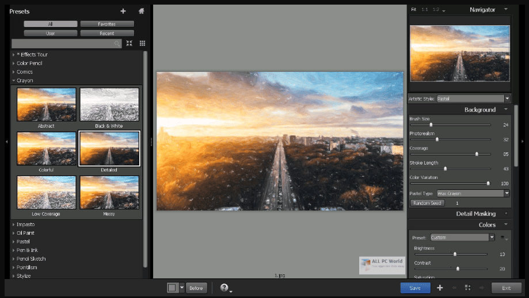Screen dimensions: 529x298
Task: Click the magnifier icon in preset search
Action: click(x=117, y=44)
